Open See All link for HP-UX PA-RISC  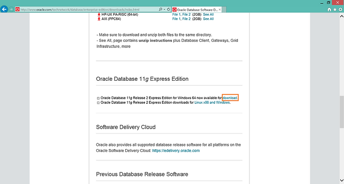pos(208,14)
